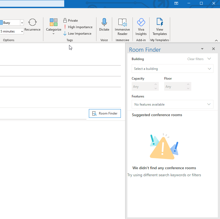Collapse the ribbon with the chevron
Image resolution: width=220 pixels, height=219 pixels.
tap(216, 40)
